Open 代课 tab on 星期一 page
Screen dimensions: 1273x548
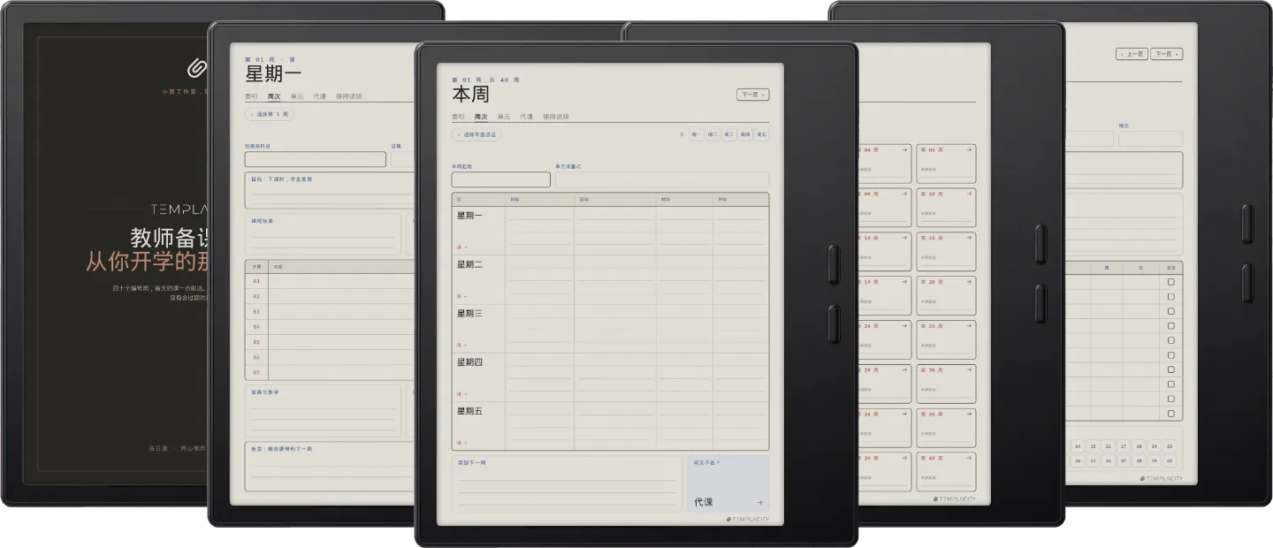[x=319, y=96]
